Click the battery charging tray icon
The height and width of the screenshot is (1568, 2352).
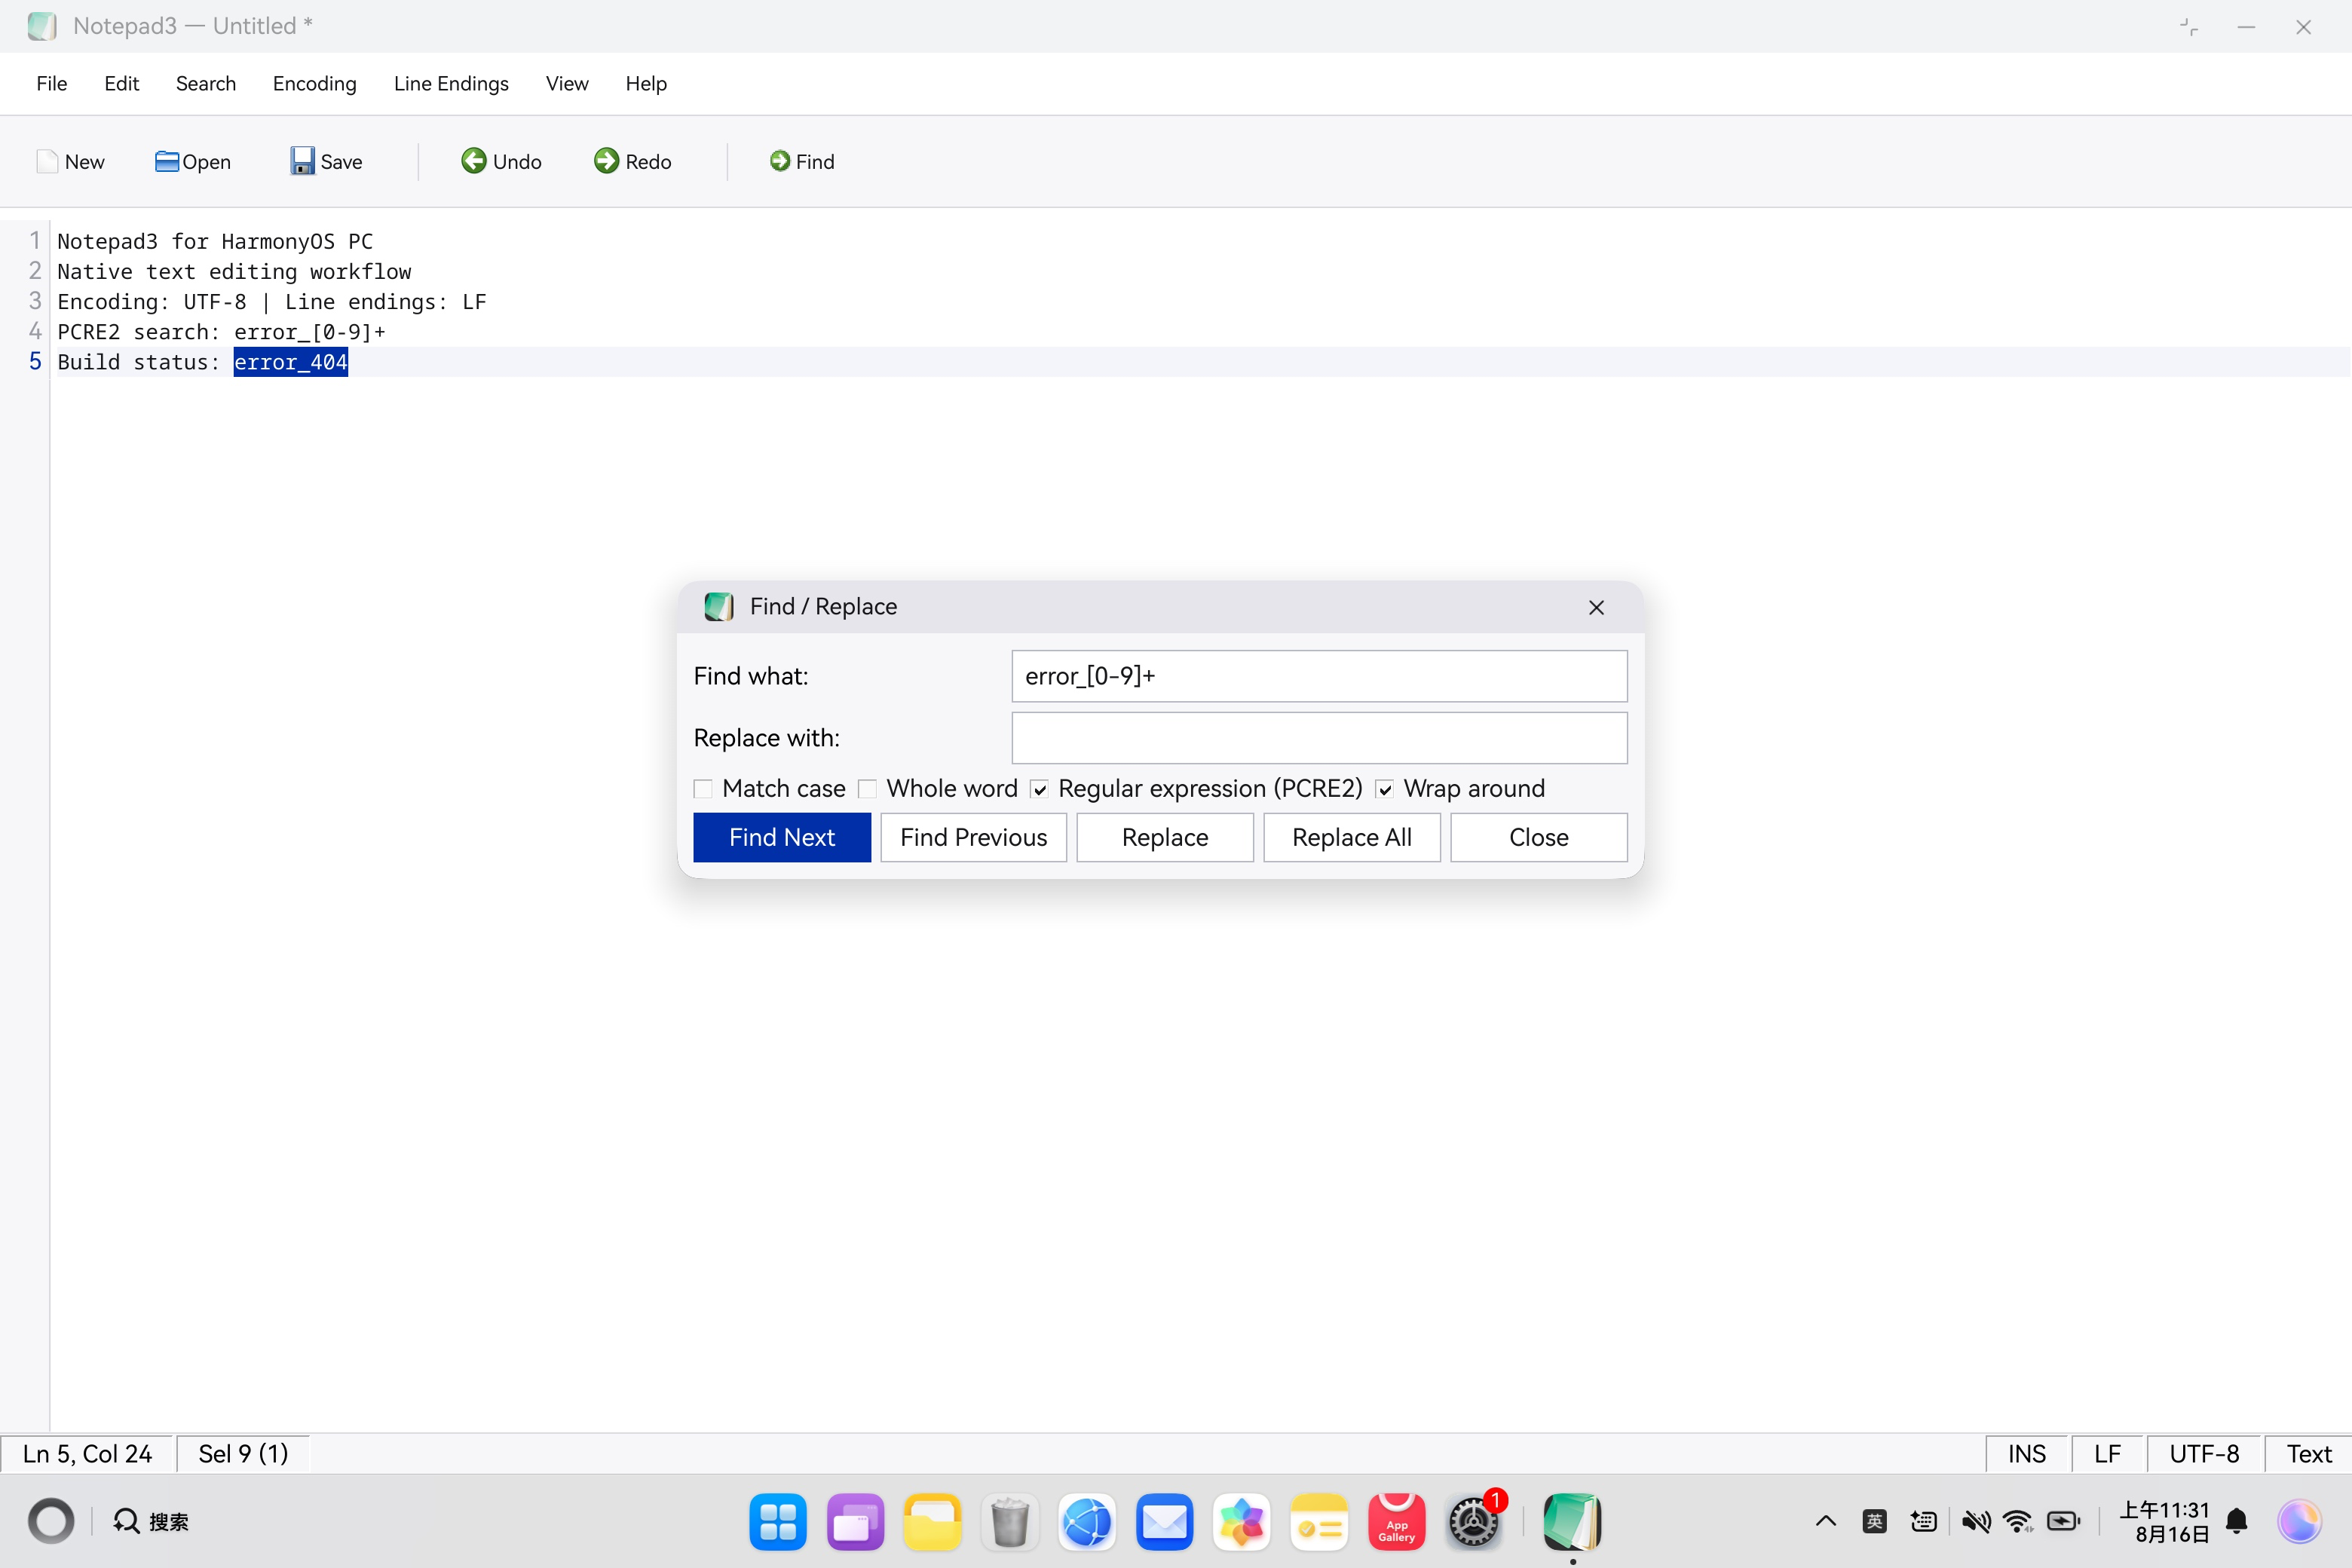pyautogui.click(x=2064, y=1522)
